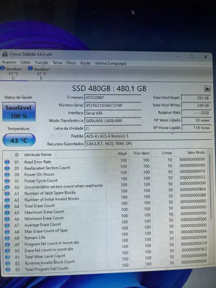Viewport: 216px width, 288px height.
Task: Click the Padrão field ACS-4
Action: pos(148,136)
